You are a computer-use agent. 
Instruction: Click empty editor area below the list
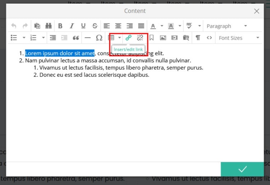pos(135,120)
